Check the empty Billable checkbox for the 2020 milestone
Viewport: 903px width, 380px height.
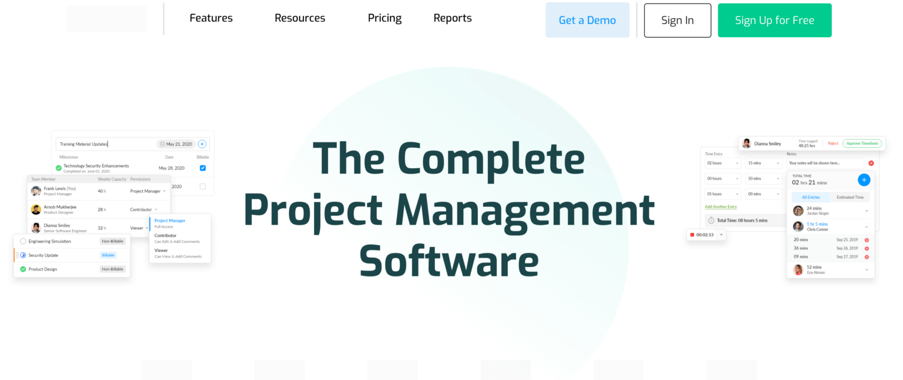click(x=203, y=186)
